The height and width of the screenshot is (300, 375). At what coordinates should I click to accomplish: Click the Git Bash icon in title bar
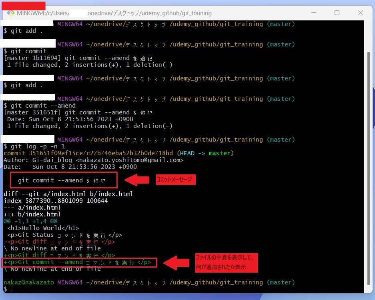[x=10, y=13]
